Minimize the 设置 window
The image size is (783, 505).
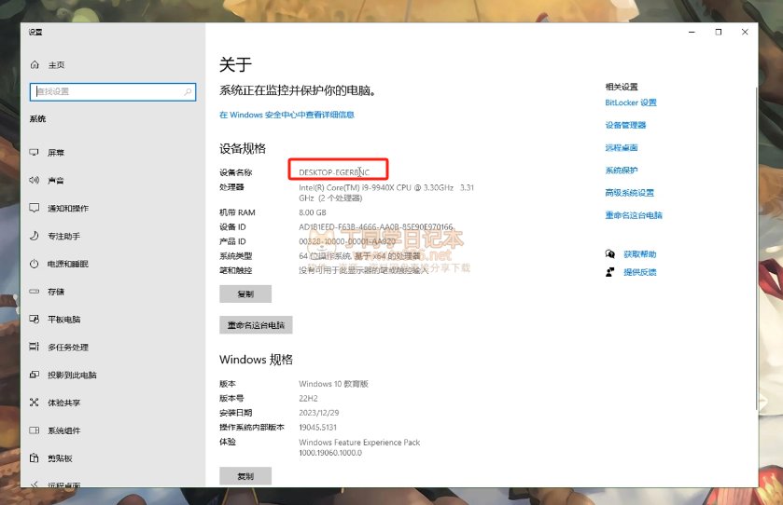pos(692,32)
